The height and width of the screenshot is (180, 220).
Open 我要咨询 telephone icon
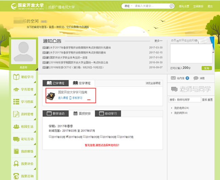[x=16, y=176]
